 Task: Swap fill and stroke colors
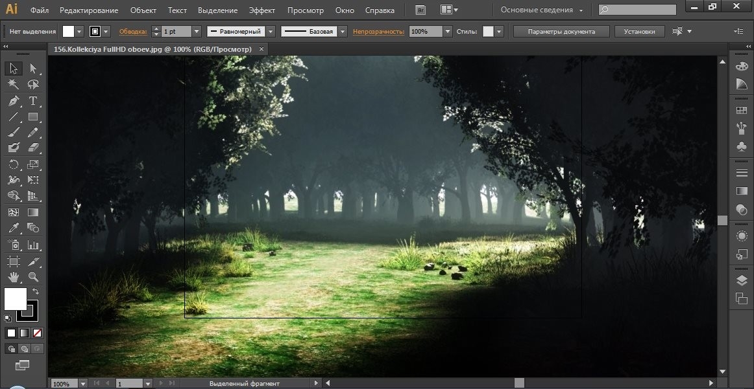[x=36, y=292]
